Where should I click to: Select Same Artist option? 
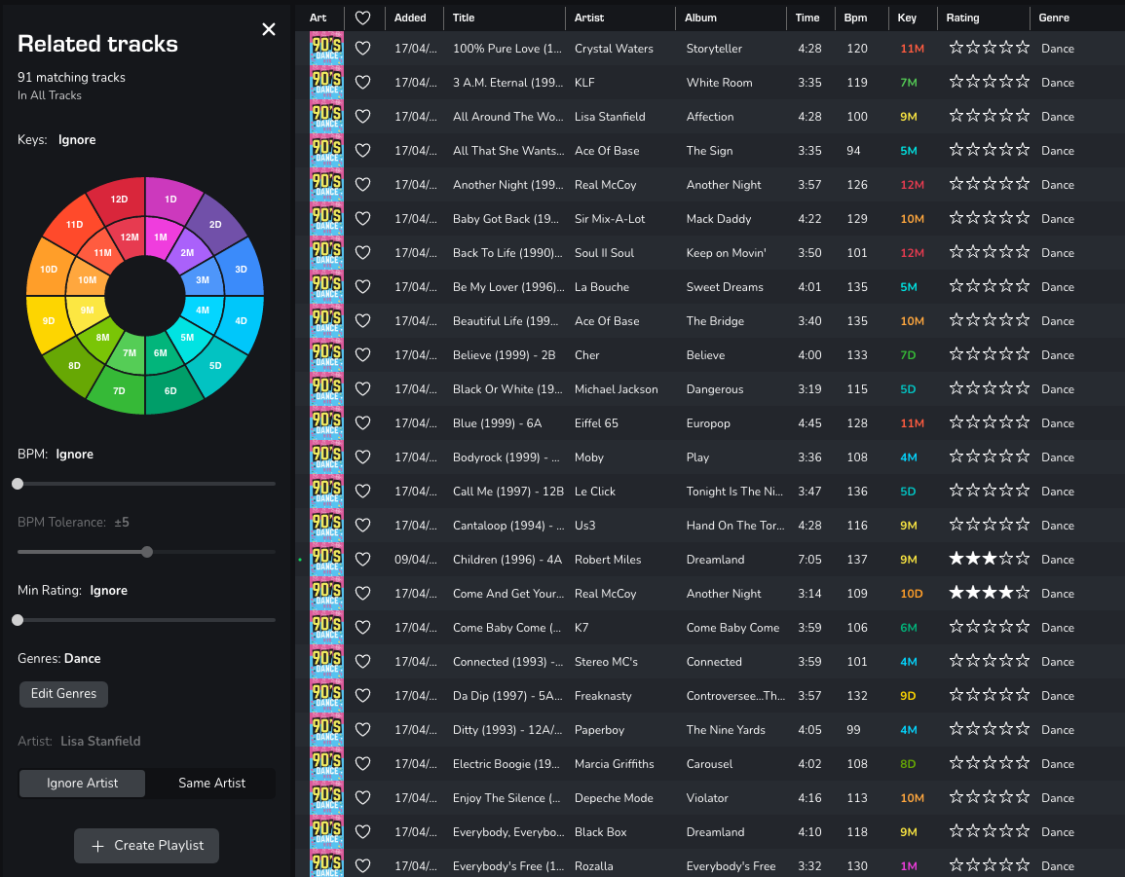pos(211,783)
